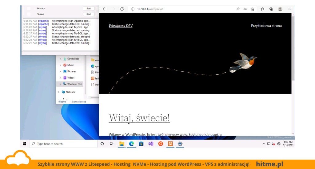Image resolution: width=315 pixels, height=169 pixels.
Task: Toggle the Tomcat service checkbox
Action: (29, 14)
